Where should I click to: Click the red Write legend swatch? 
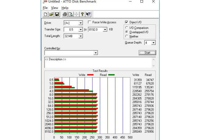pos(90,75)
